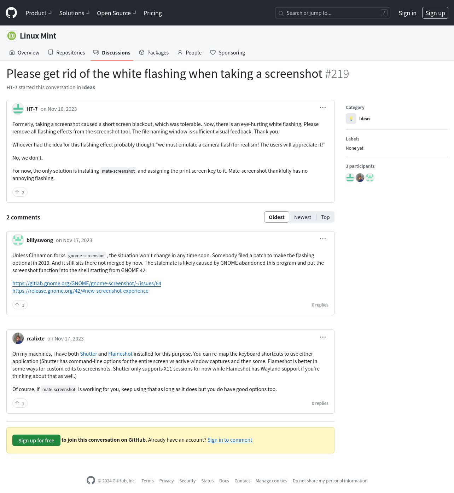Expand the Open Source dropdown menu

coord(116,13)
